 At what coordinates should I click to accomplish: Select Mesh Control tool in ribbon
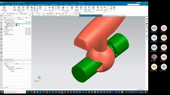click(53, 8)
